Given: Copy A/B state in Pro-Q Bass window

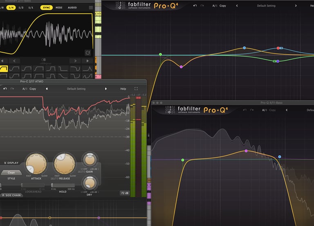Looking at the screenshot, I should (272, 110).
